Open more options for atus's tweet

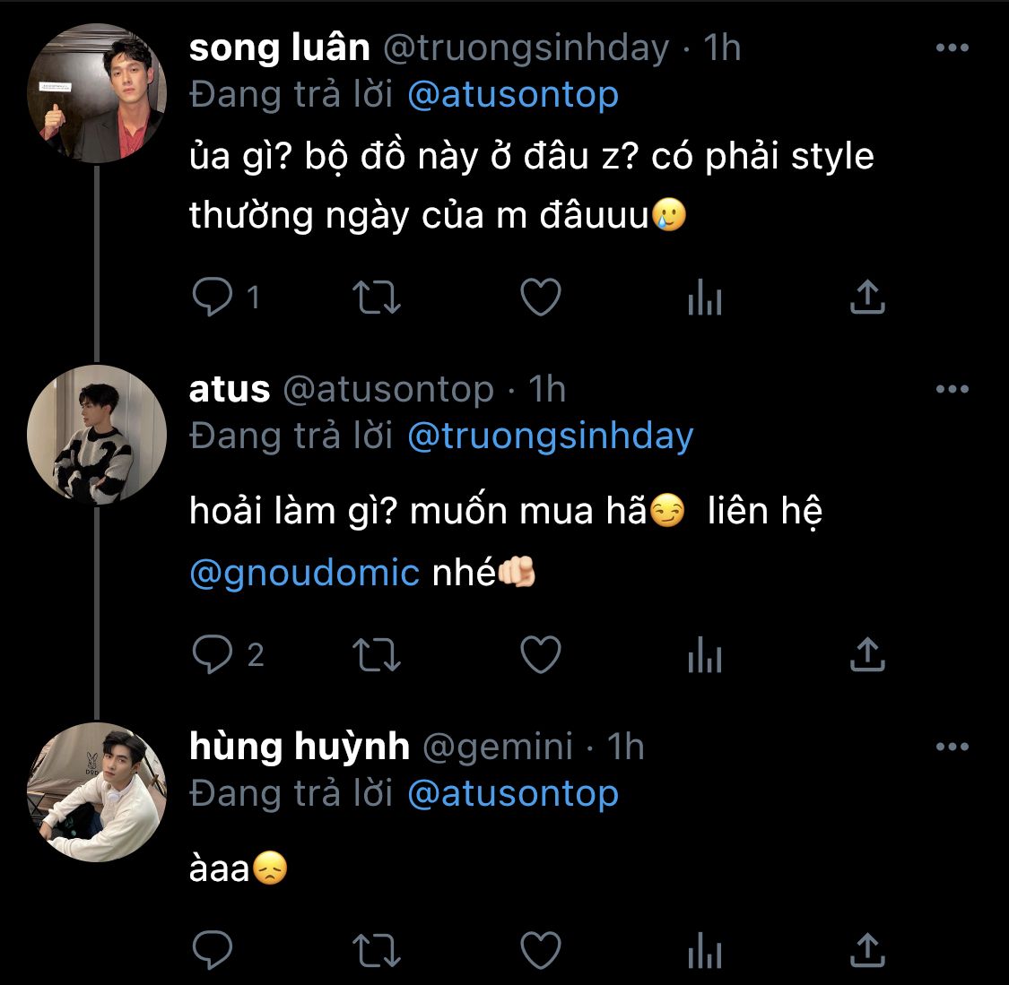pyautogui.click(x=952, y=389)
